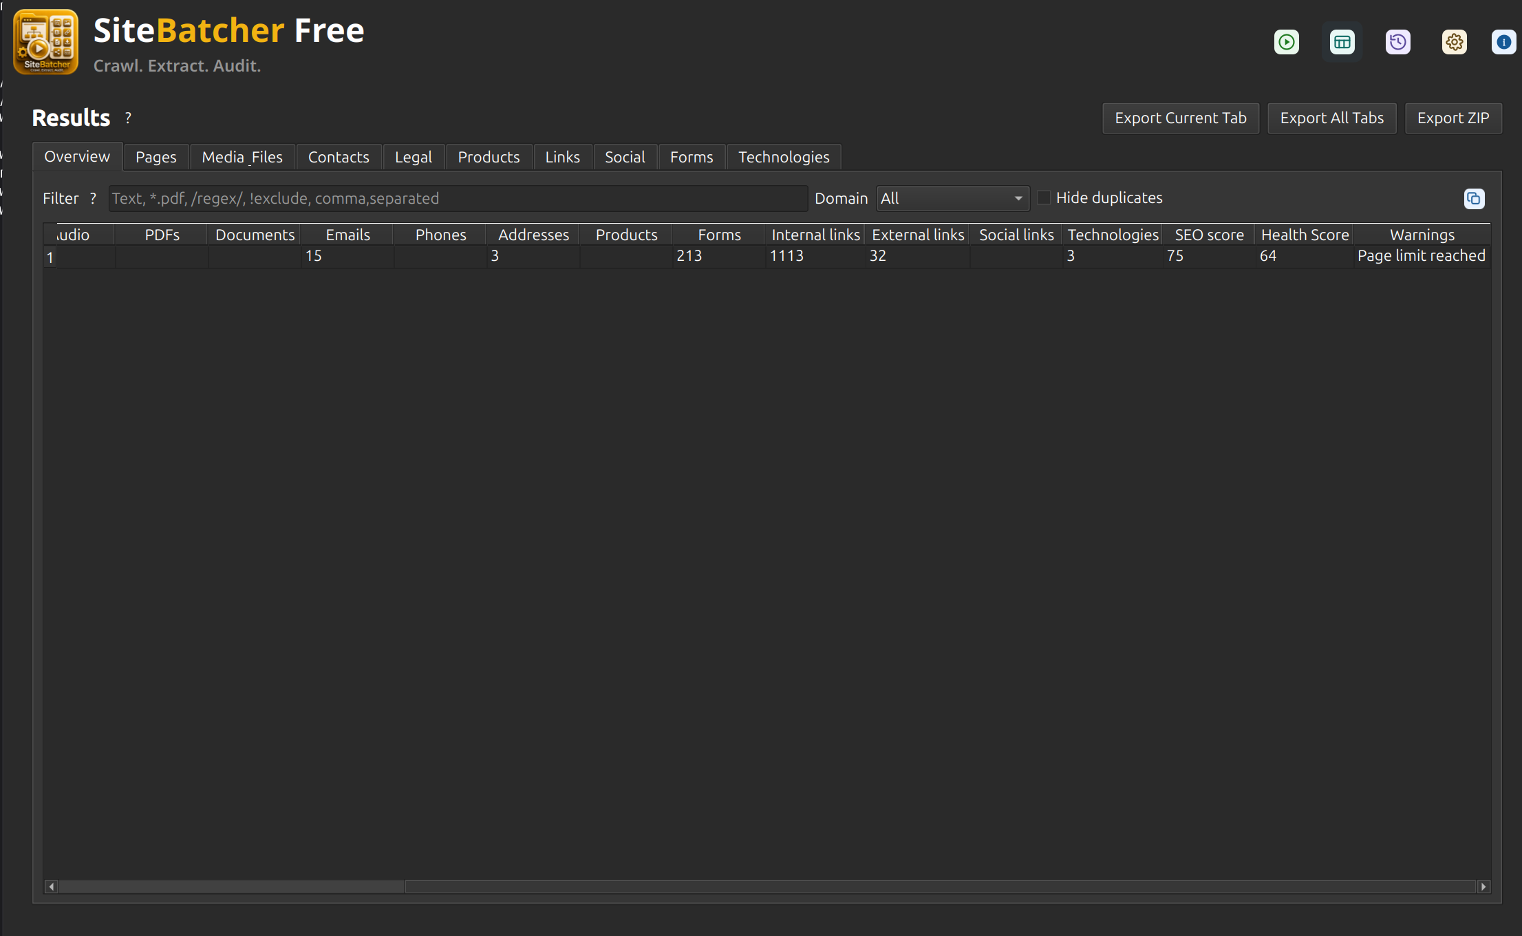Click the Addresses cell showing 3
Viewport: 1522px width, 936px height.
(533, 256)
